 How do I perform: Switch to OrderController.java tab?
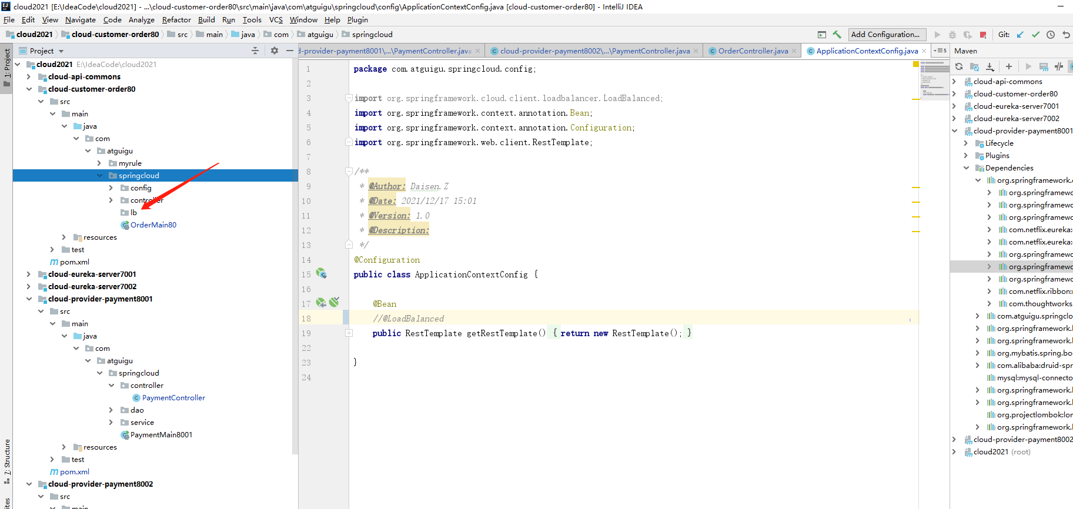coord(753,51)
